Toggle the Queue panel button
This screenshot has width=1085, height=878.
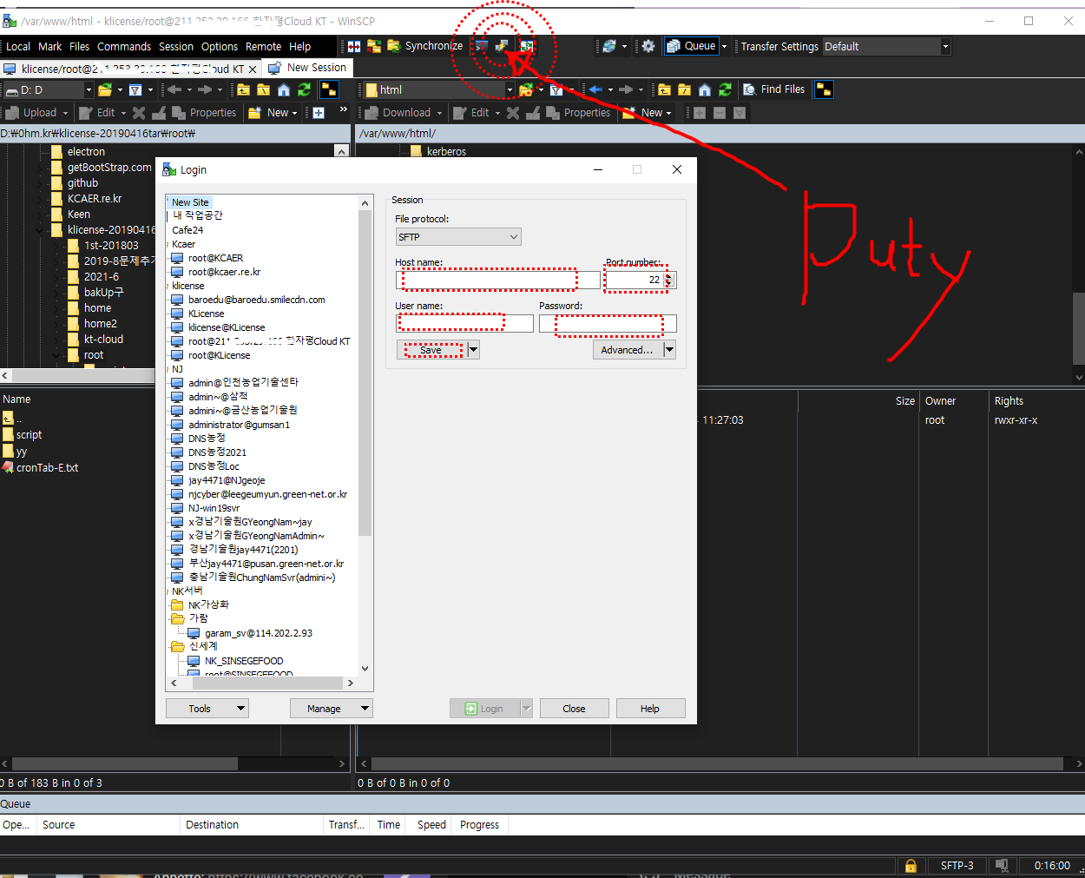(x=691, y=46)
